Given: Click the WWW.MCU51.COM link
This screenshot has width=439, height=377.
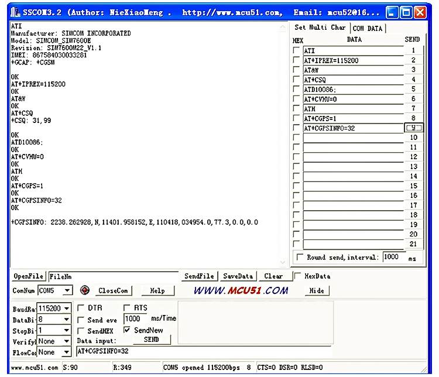Looking at the screenshot, I should [x=241, y=290].
